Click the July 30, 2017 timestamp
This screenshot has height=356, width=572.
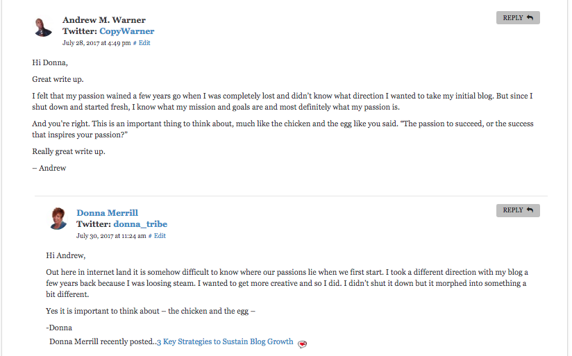coord(111,236)
